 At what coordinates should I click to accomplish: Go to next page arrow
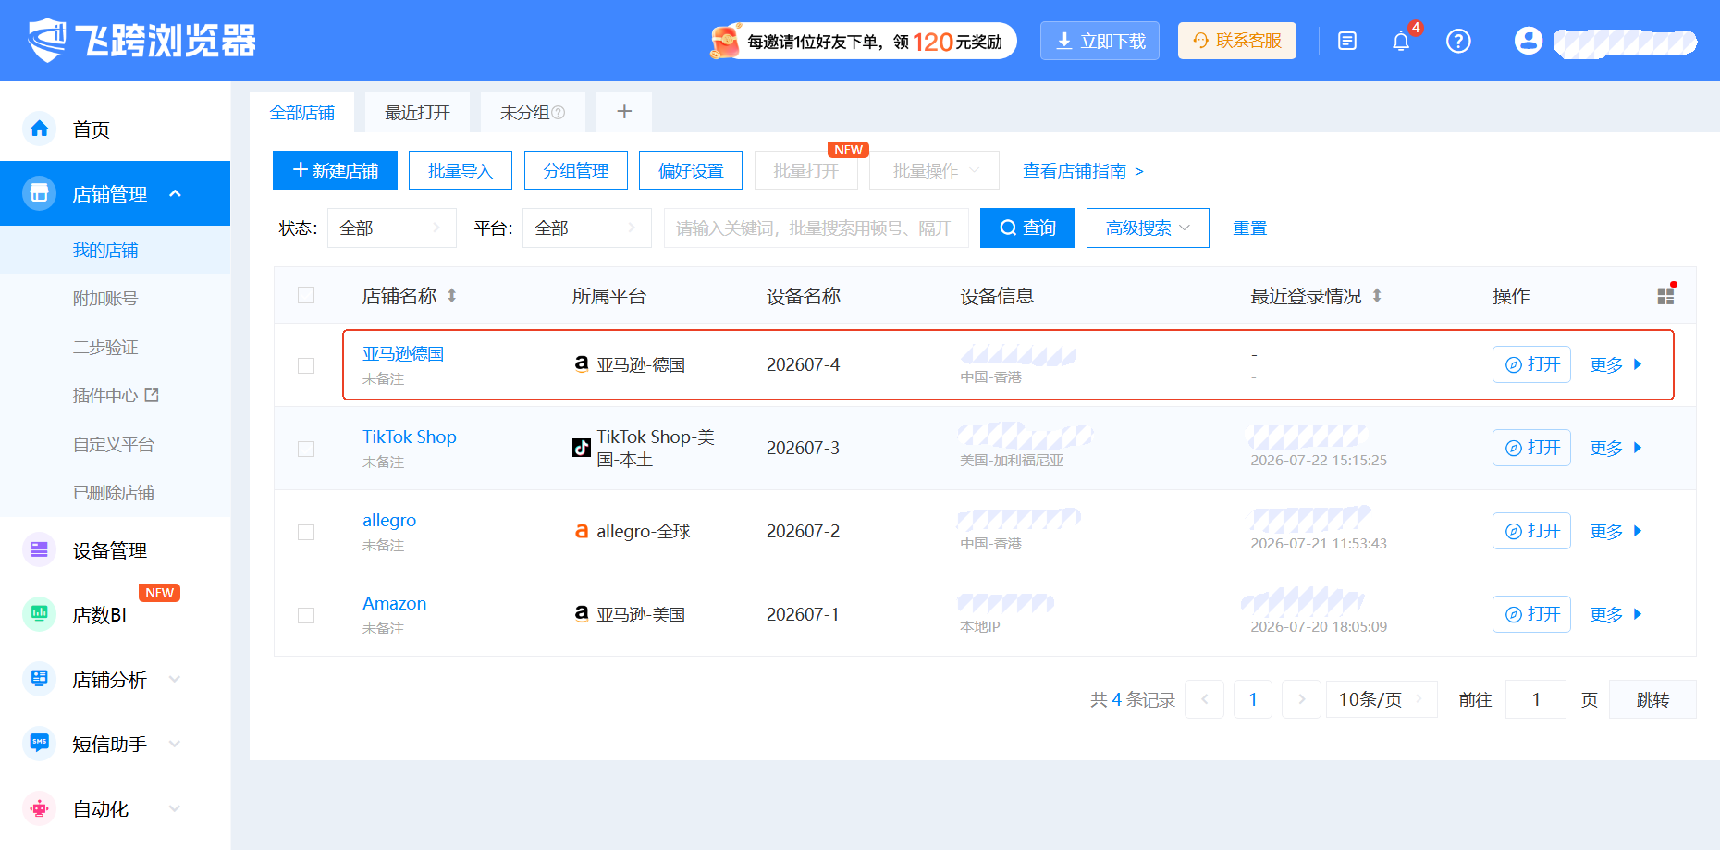point(1301,699)
